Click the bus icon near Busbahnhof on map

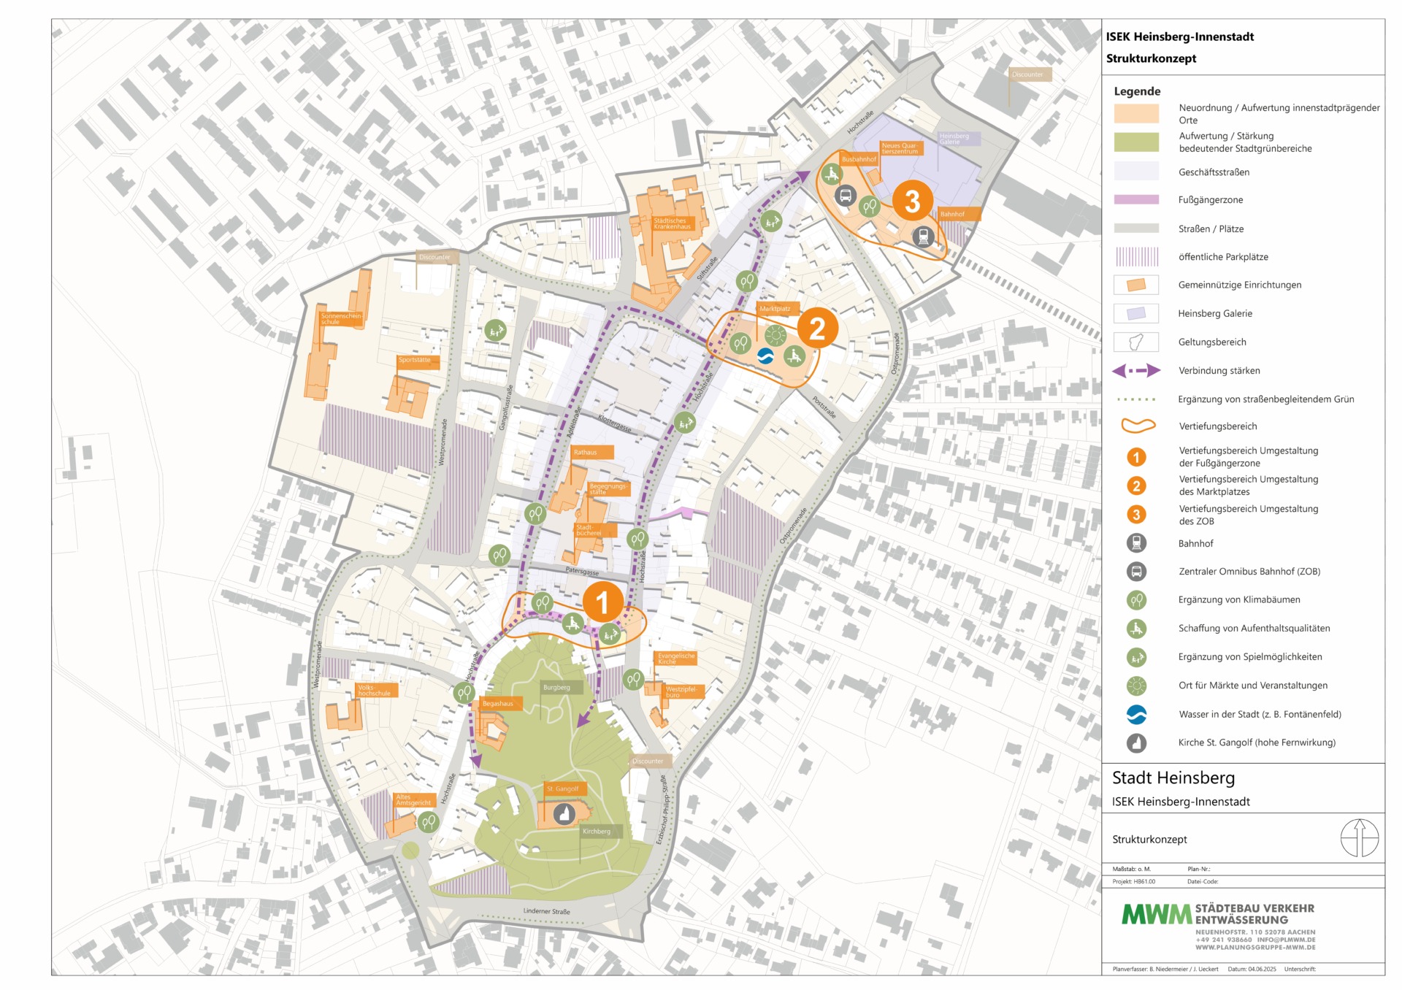coord(846,196)
